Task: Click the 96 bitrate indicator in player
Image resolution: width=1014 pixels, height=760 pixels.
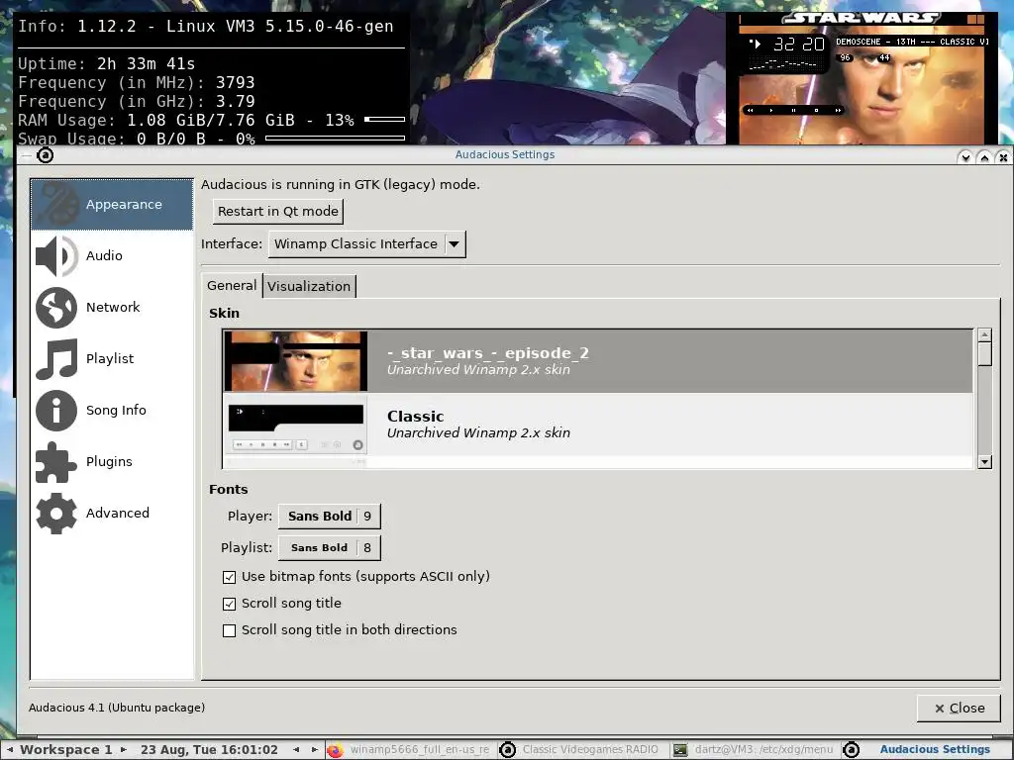Action: coord(846,57)
